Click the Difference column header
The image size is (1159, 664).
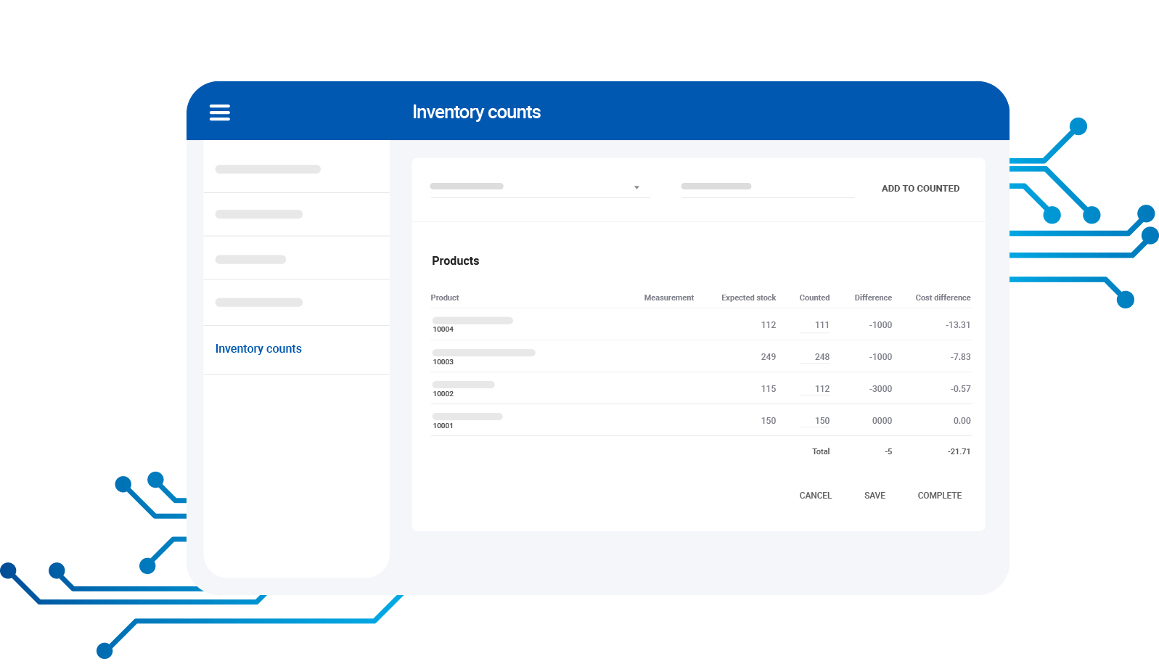coord(873,298)
